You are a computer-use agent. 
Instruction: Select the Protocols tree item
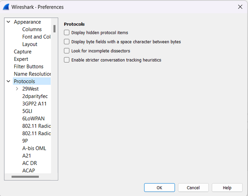[32, 81]
